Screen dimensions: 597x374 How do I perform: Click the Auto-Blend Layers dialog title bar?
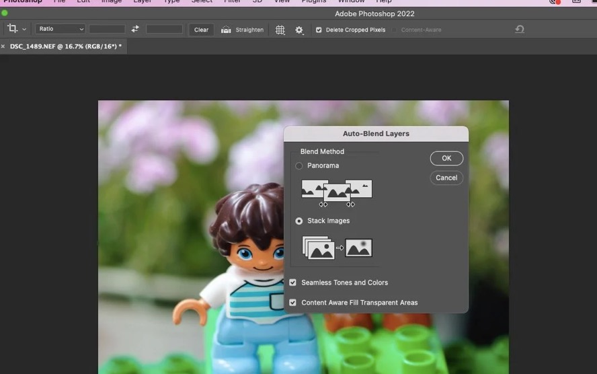coord(376,134)
